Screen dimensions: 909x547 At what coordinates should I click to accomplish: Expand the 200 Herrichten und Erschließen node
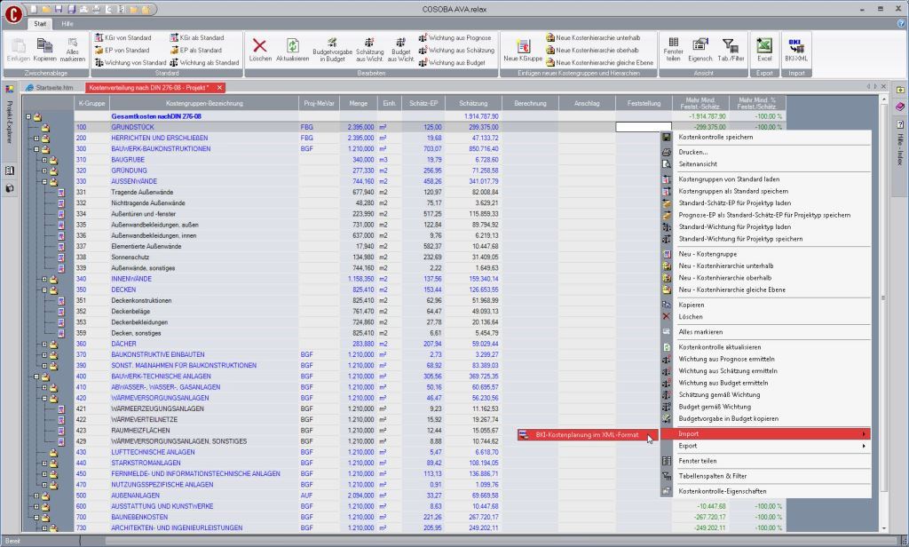pos(36,139)
